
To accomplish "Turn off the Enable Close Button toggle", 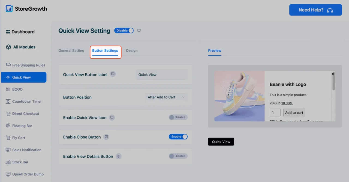I will click(x=178, y=137).
